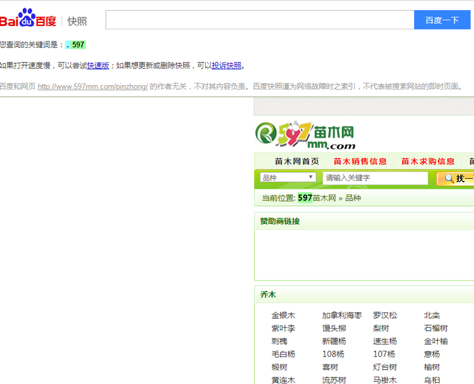Focus the 请输入关键字 keyword field
474x384 pixels.
(375, 178)
